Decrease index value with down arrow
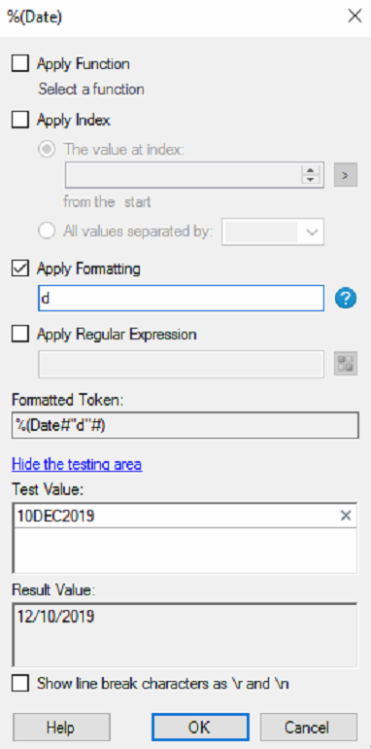This screenshot has height=749, width=371. (311, 180)
